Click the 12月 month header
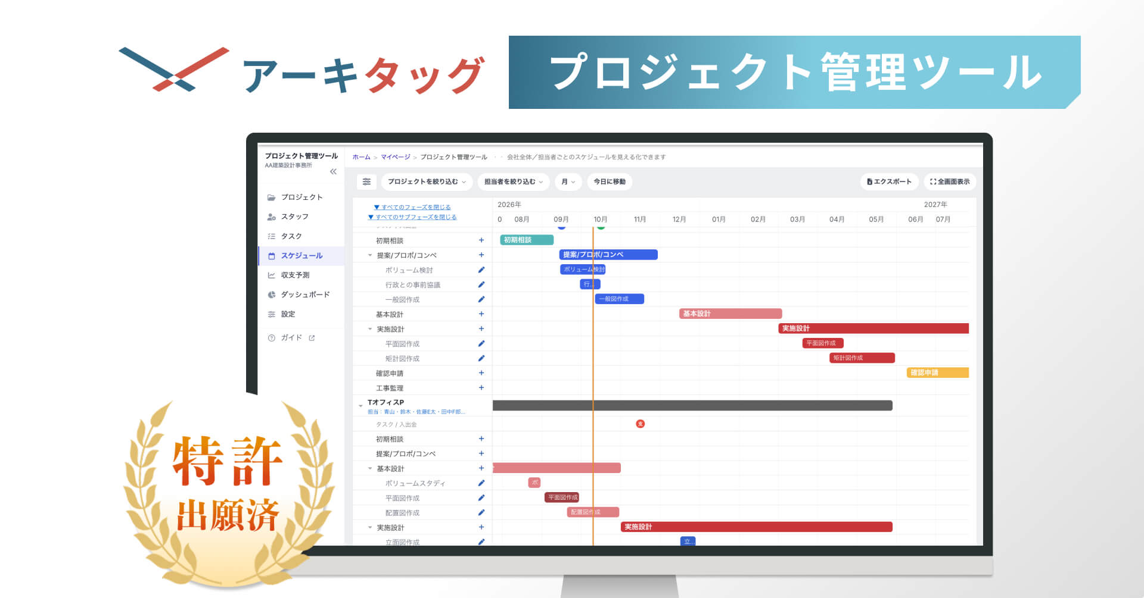The height and width of the screenshot is (598, 1144). point(679,220)
